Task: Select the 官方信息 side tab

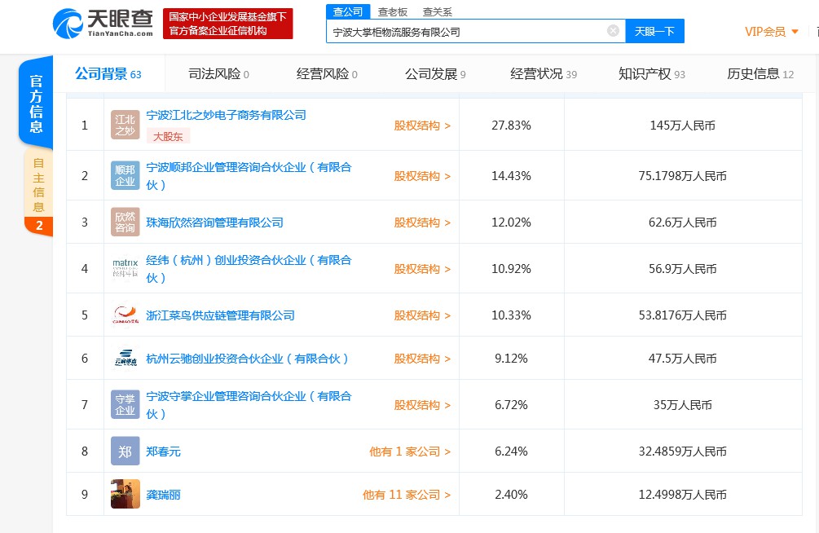Action: coord(36,103)
